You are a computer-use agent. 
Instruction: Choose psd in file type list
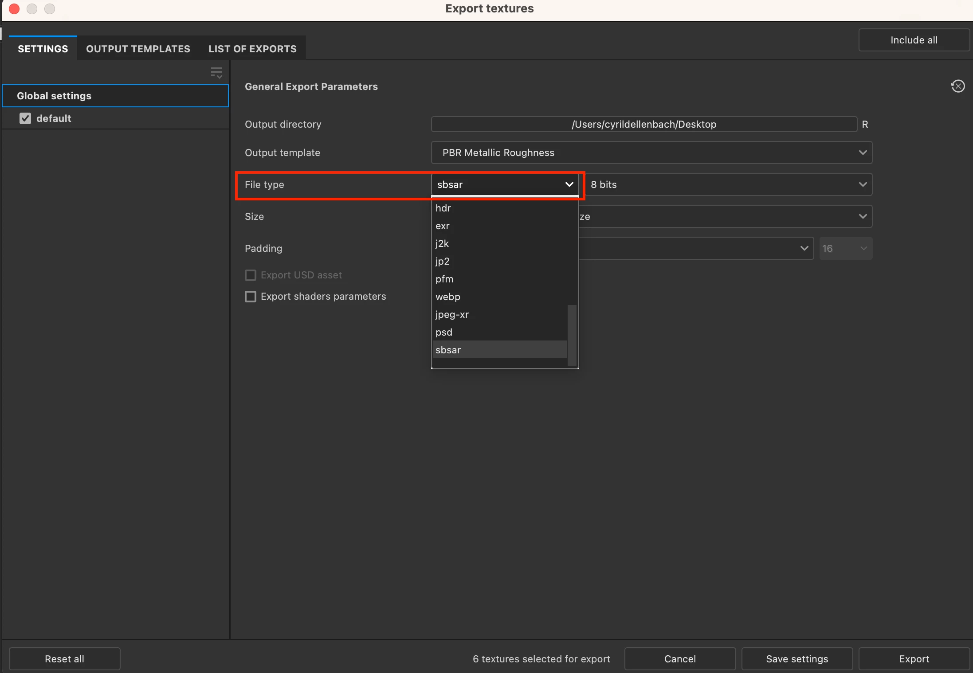[x=444, y=333]
